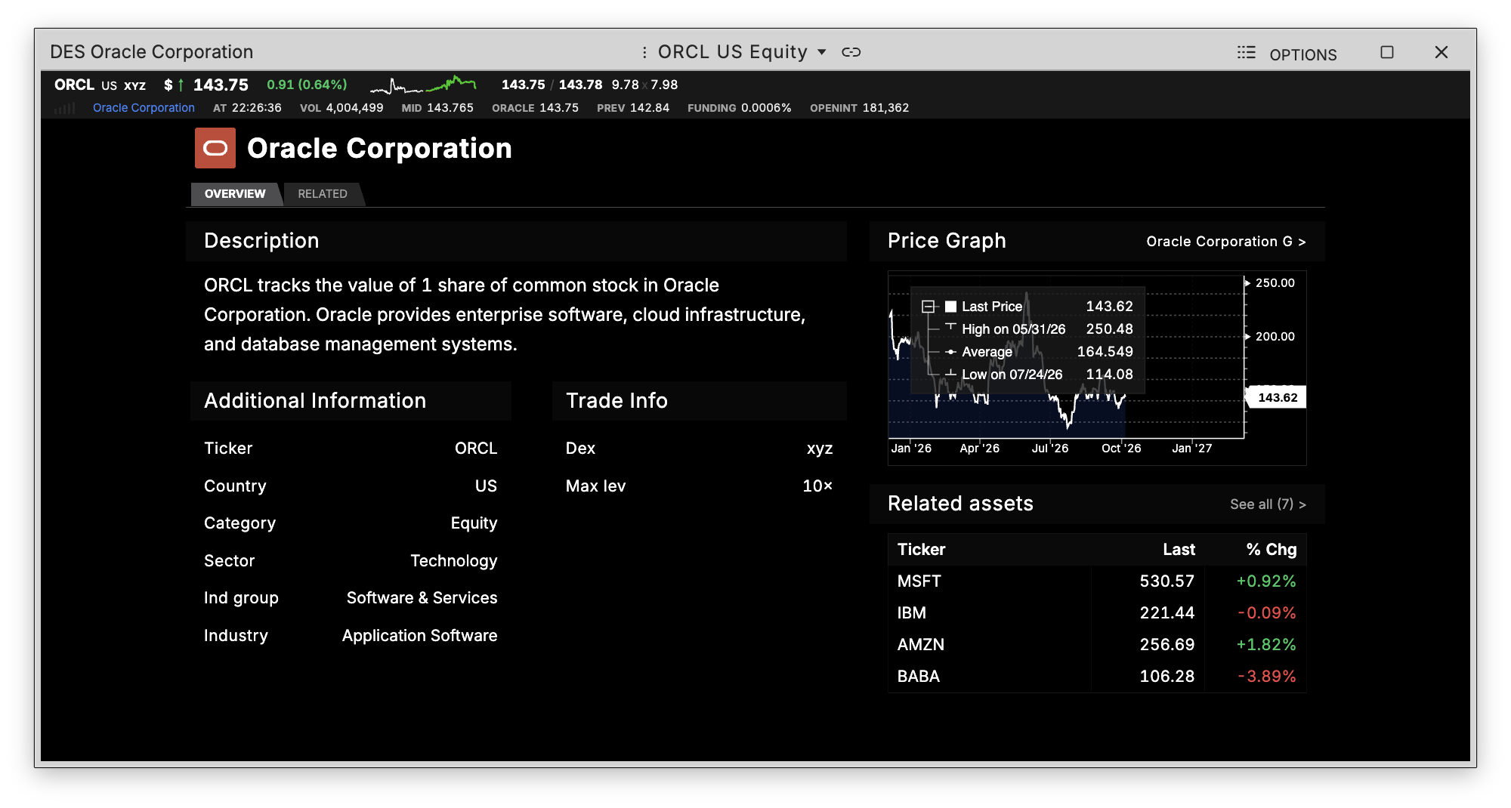Click the Oracle red logo icon

215,148
